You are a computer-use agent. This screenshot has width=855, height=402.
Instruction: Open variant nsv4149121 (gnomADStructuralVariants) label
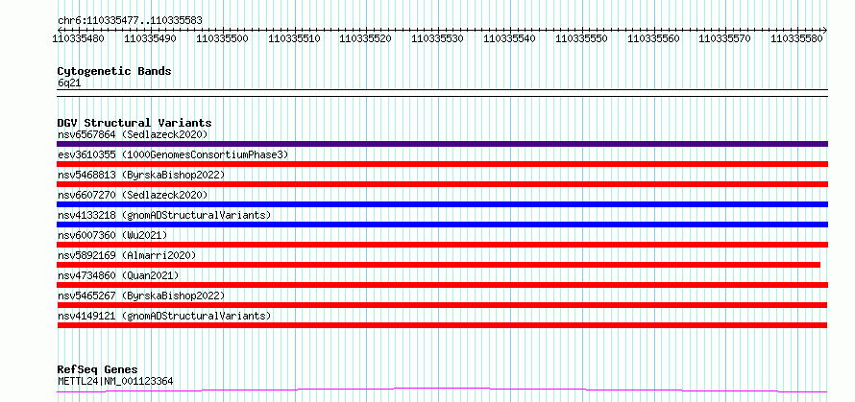[164, 316]
